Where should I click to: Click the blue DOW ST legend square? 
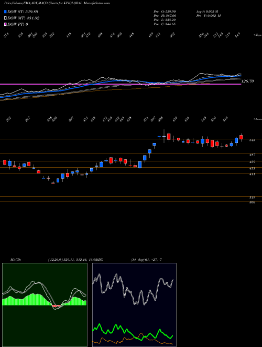(x=6, y=12)
